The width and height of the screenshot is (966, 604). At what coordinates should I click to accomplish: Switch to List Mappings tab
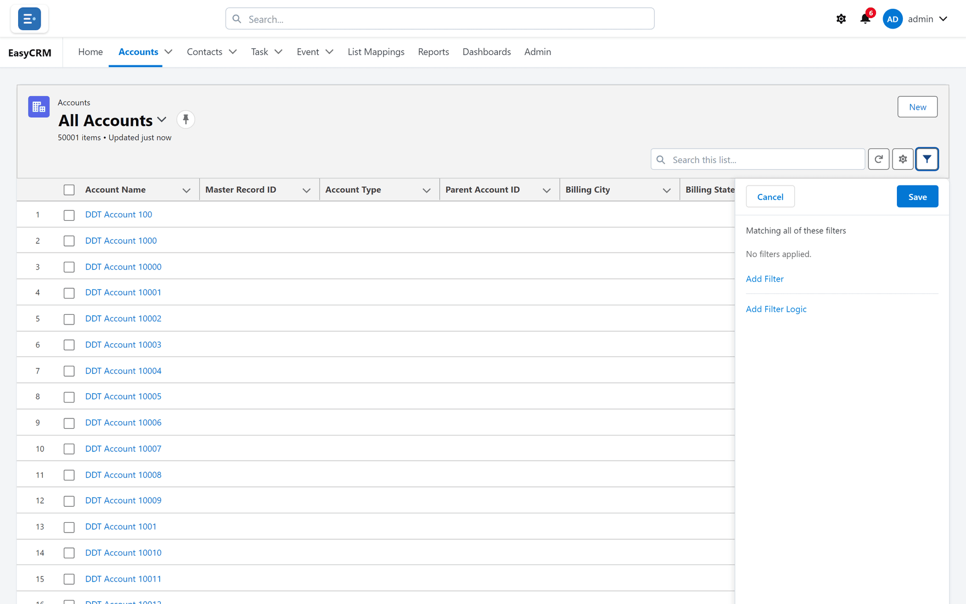[376, 52]
